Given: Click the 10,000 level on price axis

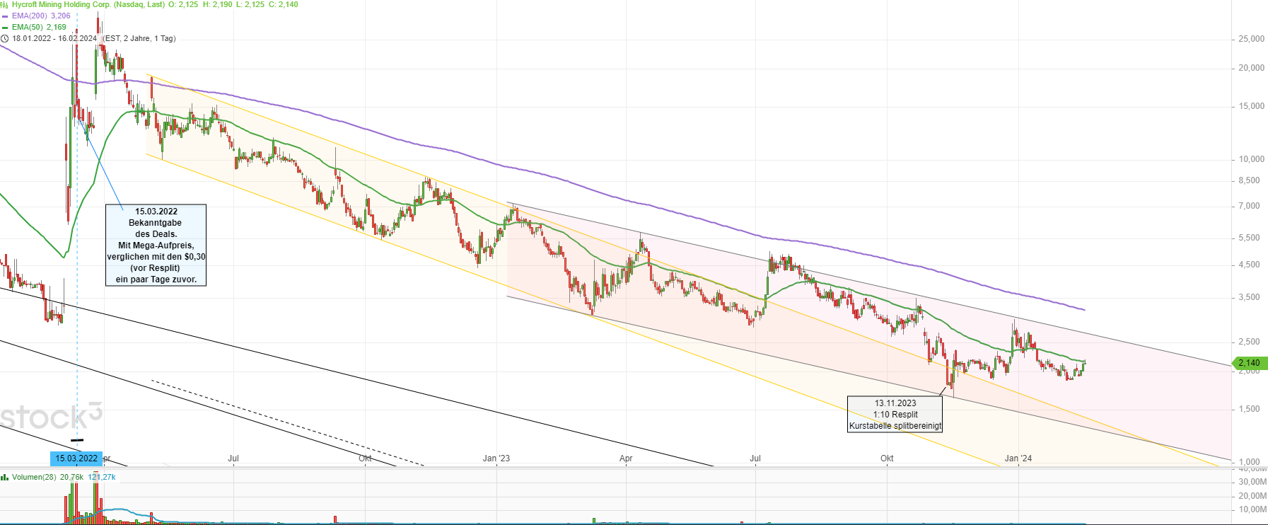Looking at the screenshot, I should click(x=1251, y=159).
